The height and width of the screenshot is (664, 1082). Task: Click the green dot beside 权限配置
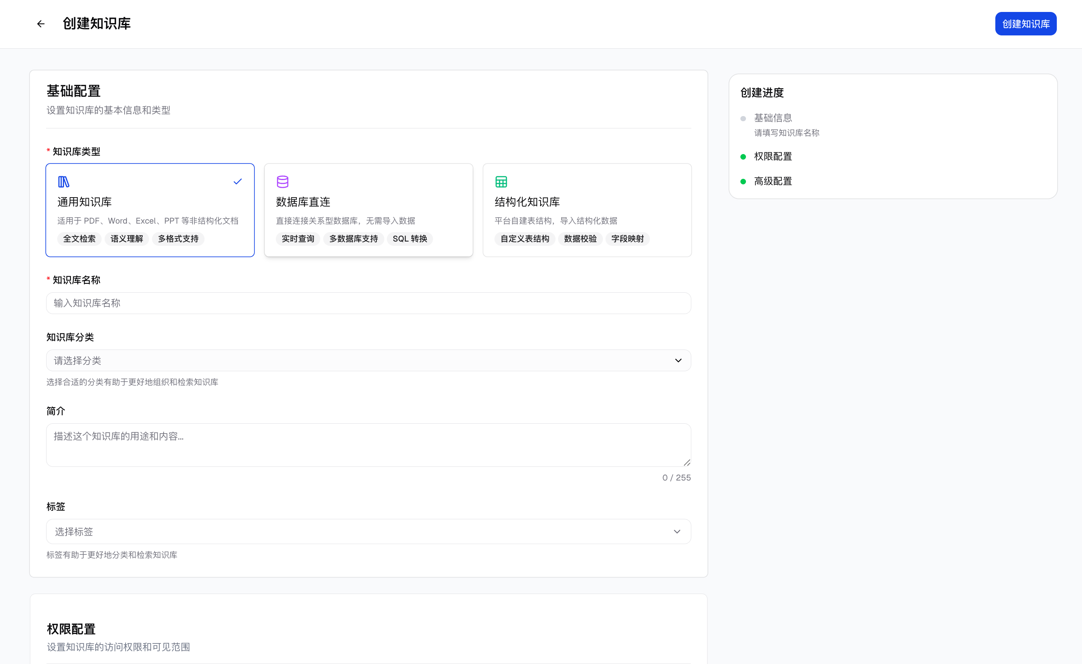click(x=743, y=157)
